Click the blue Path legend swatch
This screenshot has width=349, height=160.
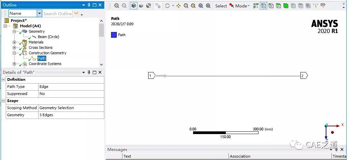(x=114, y=35)
